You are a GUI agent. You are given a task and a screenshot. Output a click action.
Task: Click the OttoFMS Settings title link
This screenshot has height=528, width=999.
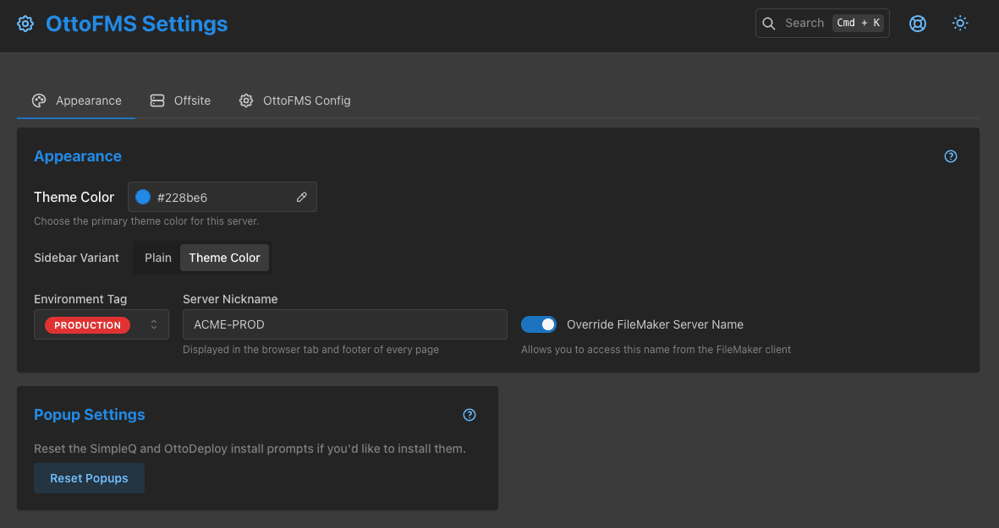[x=135, y=23]
